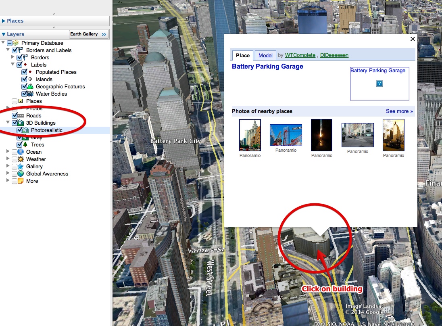The image size is (442, 326).
Task: Disable the Roads layer checkbox
Action: [x=15, y=116]
